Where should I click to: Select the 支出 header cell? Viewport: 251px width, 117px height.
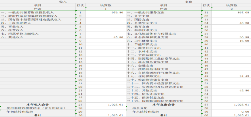pyautogui.click(x=188, y=2)
